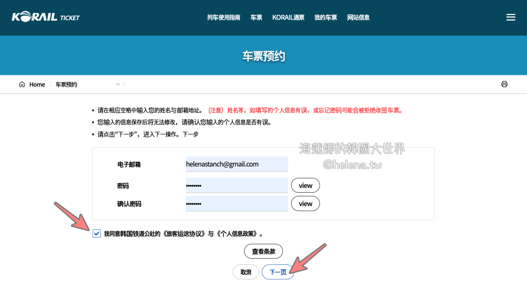Click the instruction line 请点击"下一步"
This screenshot has width=527, height=285.
(x=148, y=135)
